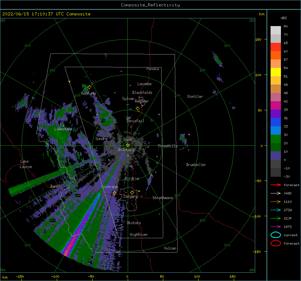Click the yellow diamond marker near RockyMH
This screenshot has width=301, height=281.
click(x=89, y=87)
